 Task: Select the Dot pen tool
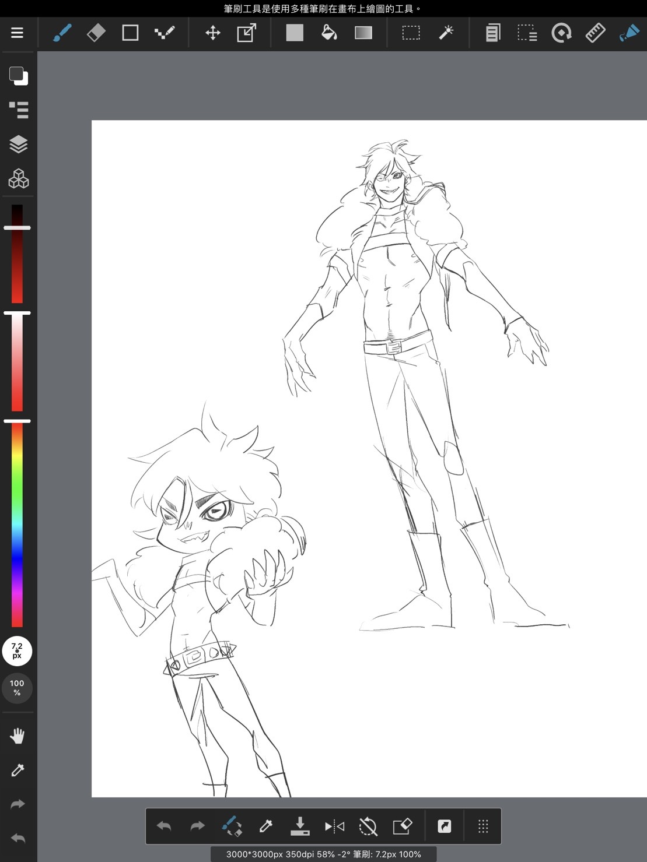pyautogui.click(x=165, y=33)
